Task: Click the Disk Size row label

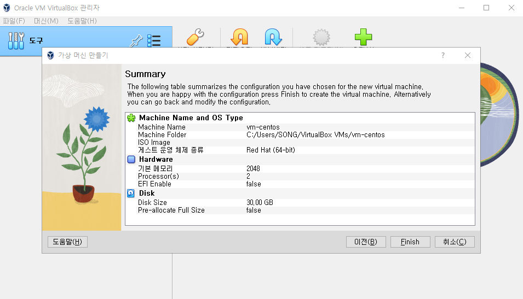Action: pos(152,203)
